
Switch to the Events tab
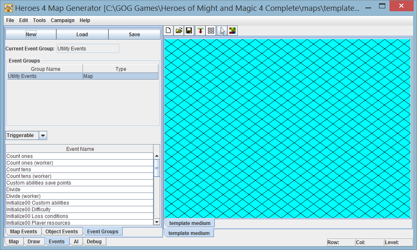57,242
